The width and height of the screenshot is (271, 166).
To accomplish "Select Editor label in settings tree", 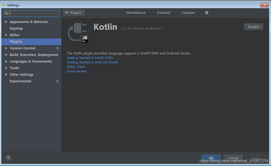I will [x=15, y=35].
